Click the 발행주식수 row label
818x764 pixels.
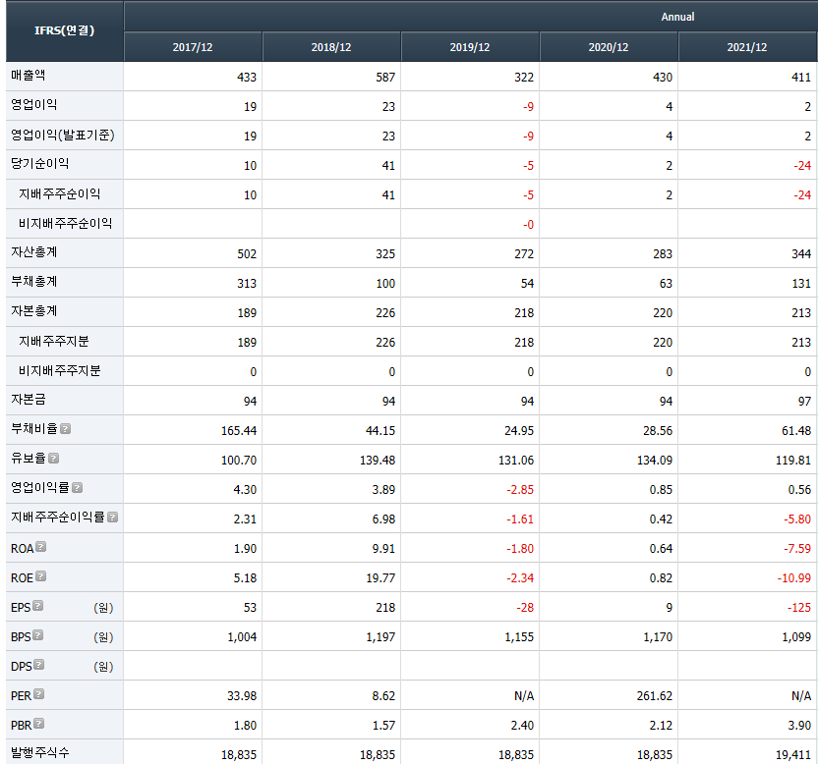point(39,752)
